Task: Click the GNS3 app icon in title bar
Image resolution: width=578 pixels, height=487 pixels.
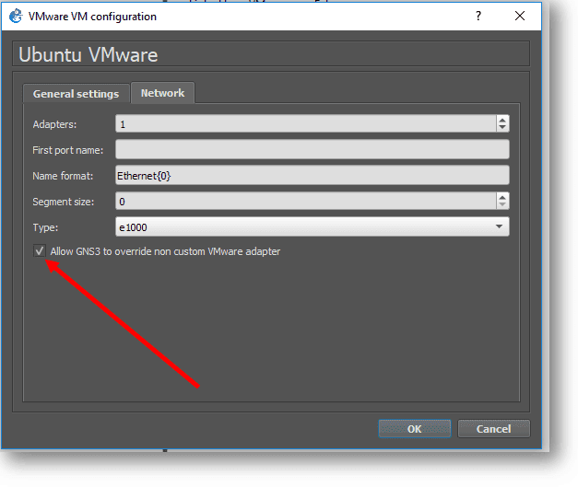Action: click(x=16, y=17)
